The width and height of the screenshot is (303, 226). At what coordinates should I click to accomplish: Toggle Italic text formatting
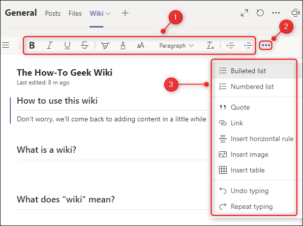(x=50, y=46)
